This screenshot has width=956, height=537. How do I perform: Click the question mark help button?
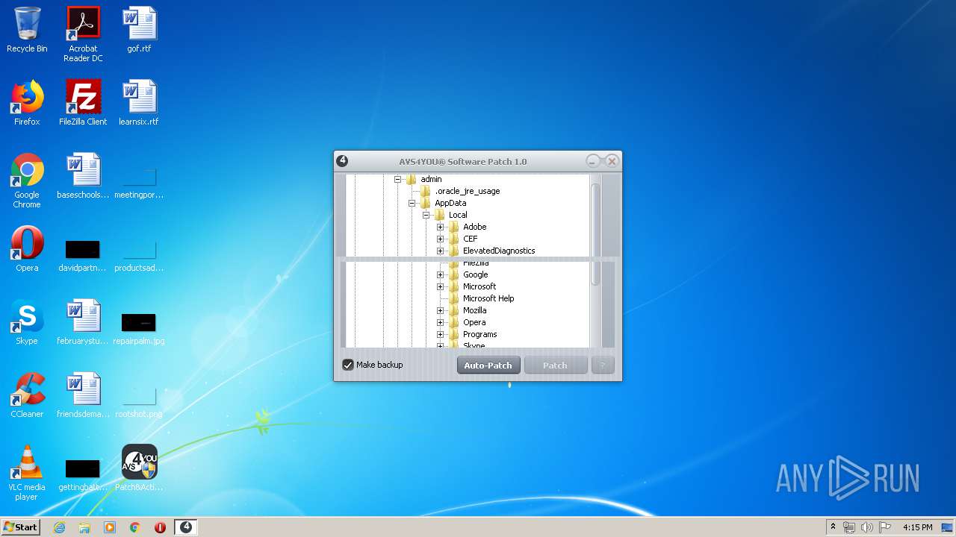click(x=603, y=365)
